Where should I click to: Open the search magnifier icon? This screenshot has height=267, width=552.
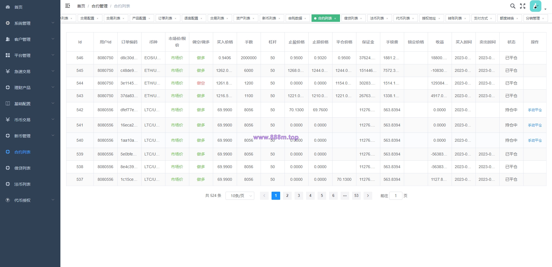coord(513,6)
